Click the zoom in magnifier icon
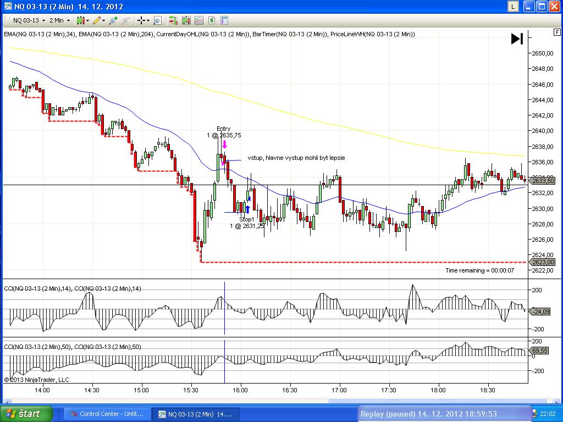The height and width of the screenshot is (422, 563). pos(113,20)
